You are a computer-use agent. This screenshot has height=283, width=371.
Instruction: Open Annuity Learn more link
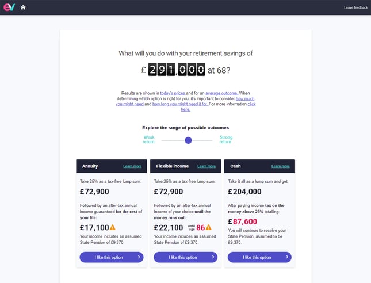tap(132, 166)
